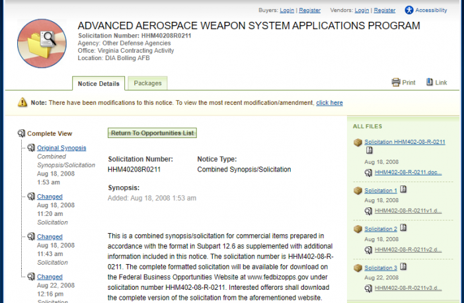
Task: Click the Link text label
Action: 441,83
